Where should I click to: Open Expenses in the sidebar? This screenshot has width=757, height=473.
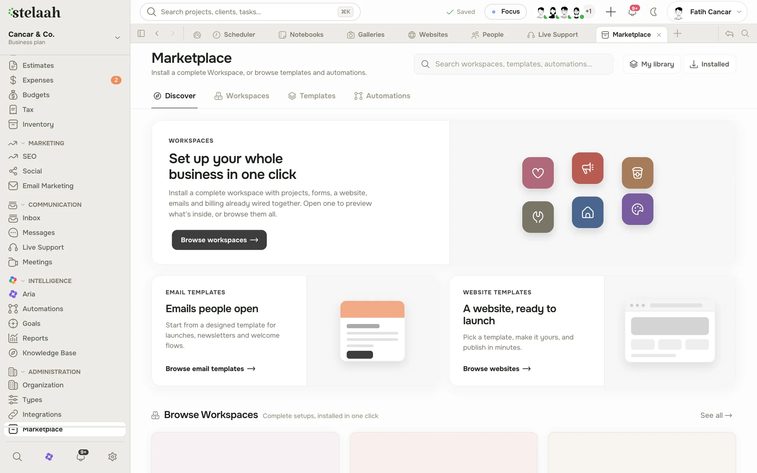pos(65,80)
